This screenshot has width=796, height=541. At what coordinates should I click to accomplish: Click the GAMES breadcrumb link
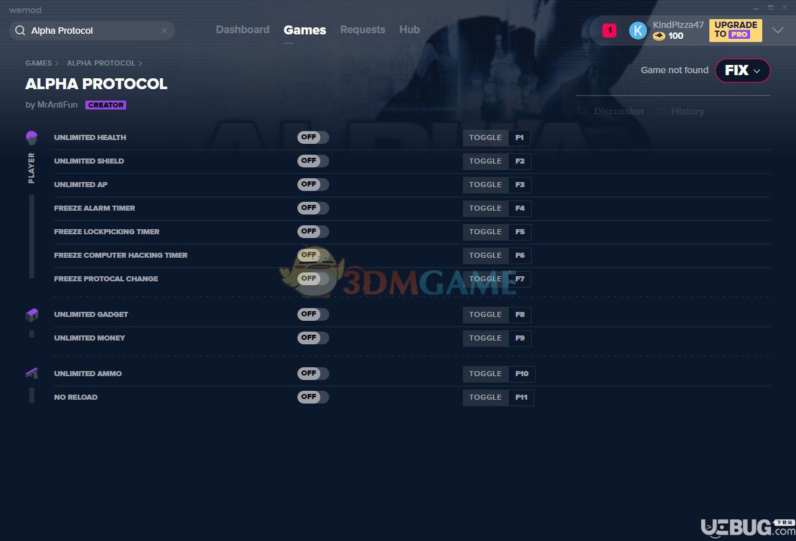(39, 64)
